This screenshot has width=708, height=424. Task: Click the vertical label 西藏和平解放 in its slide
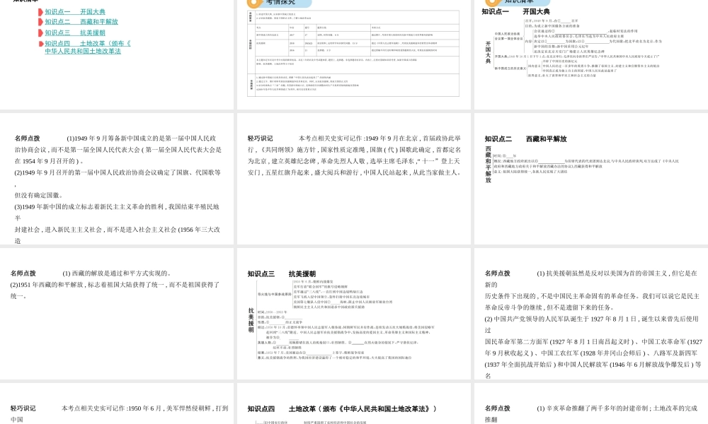pyautogui.click(x=488, y=164)
